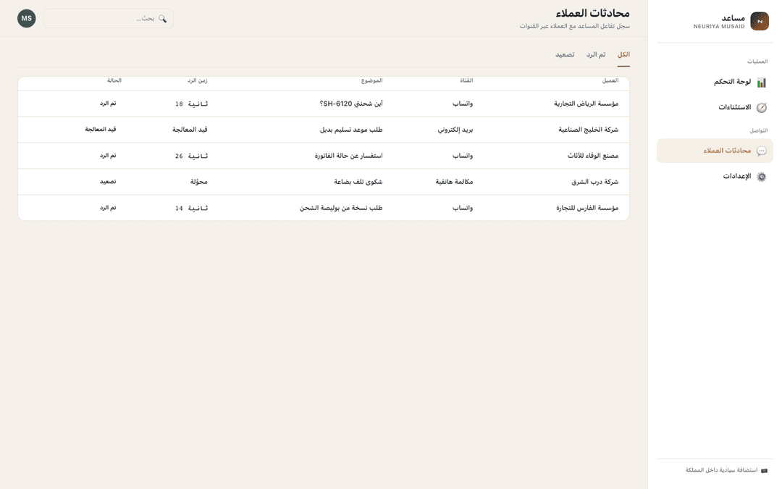This screenshot has width=782, height=489.
Task: Click the subject أين شحنتي SH-6120؟
Action: (351, 104)
